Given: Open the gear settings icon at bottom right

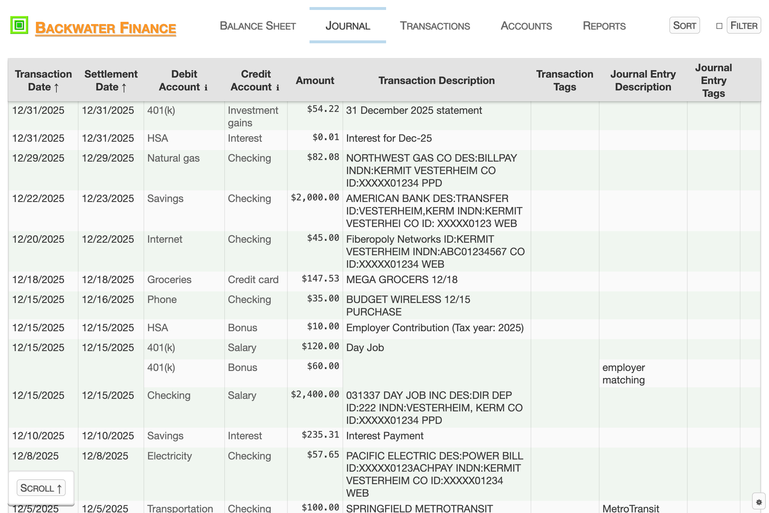Looking at the screenshot, I should click(x=759, y=502).
